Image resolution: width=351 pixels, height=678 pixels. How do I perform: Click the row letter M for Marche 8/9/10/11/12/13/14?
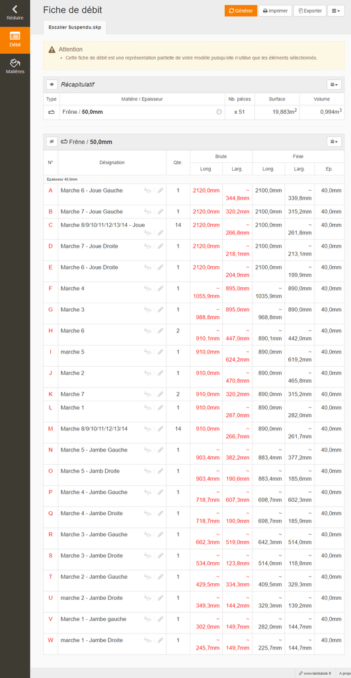tap(50, 429)
